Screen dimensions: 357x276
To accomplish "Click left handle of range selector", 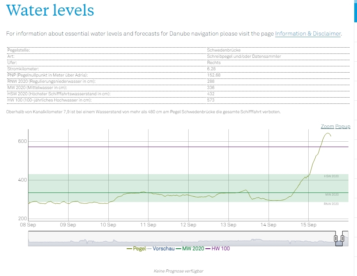I will [x=336, y=238].
